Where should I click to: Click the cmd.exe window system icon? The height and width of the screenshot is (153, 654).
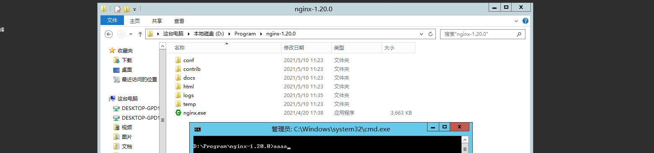[197, 129]
